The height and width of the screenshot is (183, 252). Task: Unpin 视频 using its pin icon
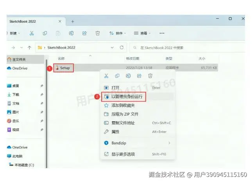(42, 130)
